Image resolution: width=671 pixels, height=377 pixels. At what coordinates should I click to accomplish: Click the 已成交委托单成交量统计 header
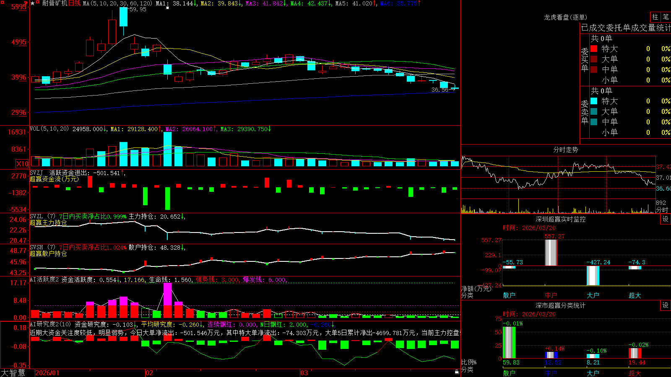tap(626, 28)
